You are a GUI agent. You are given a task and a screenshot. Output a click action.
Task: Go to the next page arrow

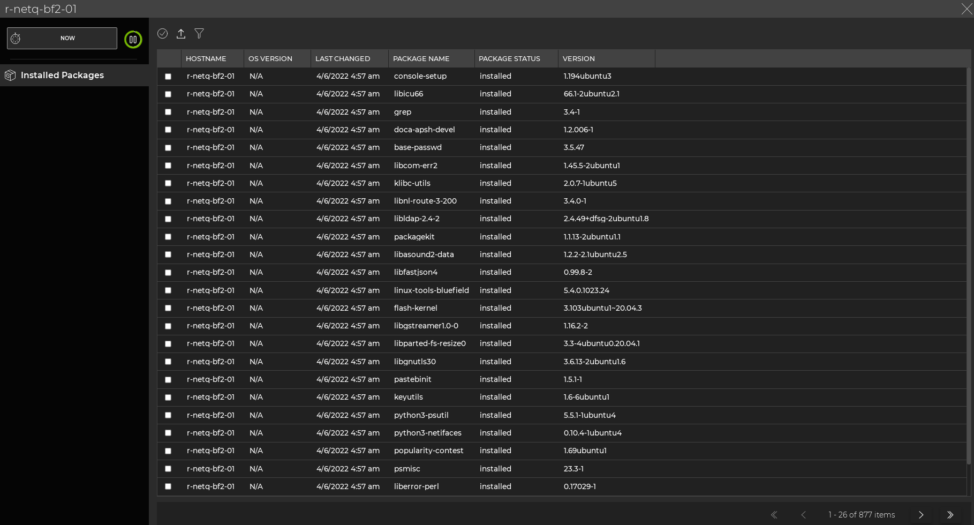[921, 515]
